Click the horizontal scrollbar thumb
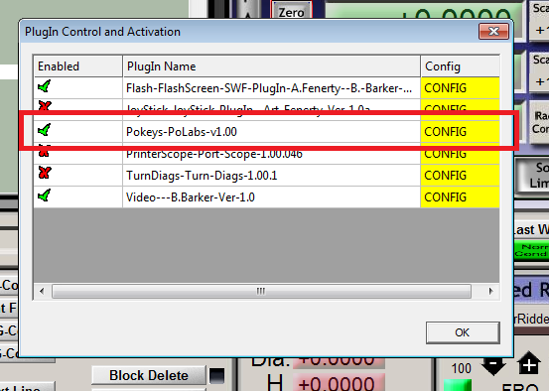 pos(261,291)
